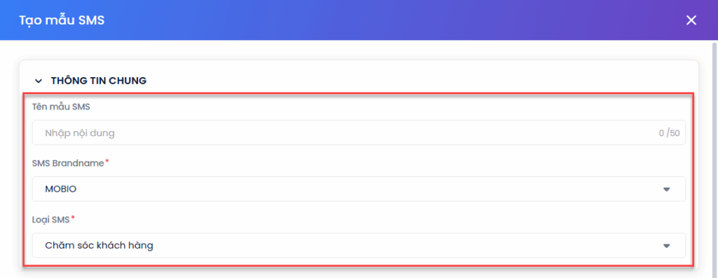Open the SMS Brandname dropdown arrow
Screen dimensions: 718x278
(667, 189)
